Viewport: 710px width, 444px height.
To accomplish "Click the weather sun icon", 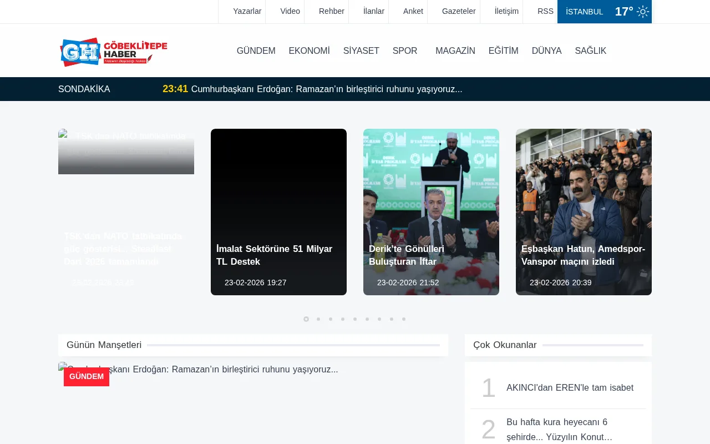I will [x=642, y=11].
